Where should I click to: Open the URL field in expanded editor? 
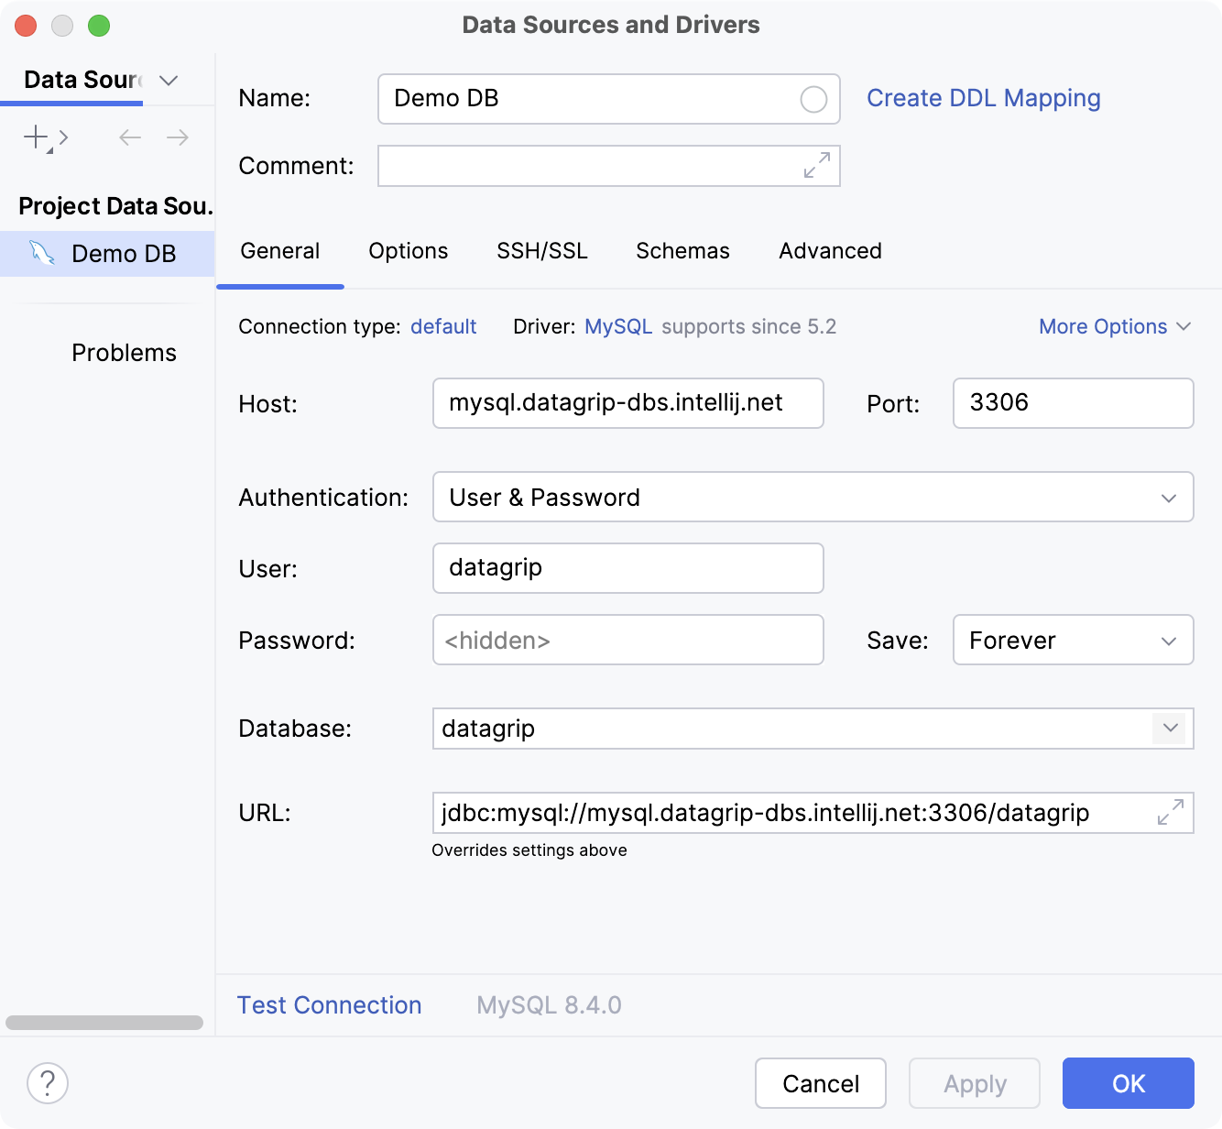(1169, 812)
